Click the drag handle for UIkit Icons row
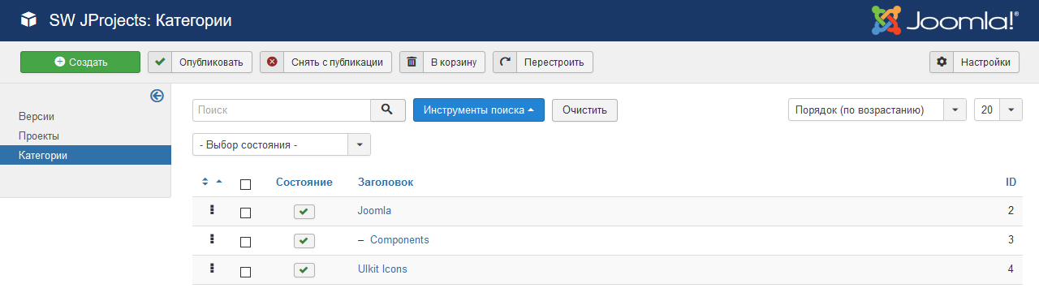Image resolution: width=1039 pixels, height=301 pixels. tap(212, 269)
